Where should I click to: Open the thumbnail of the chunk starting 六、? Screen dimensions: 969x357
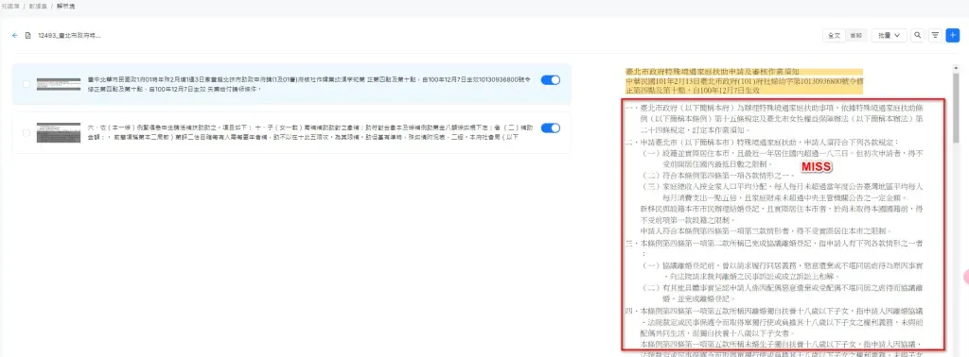[59, 132]
